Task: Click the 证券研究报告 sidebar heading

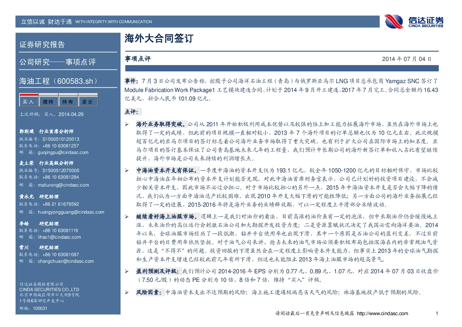Action: pyautogui.click(x=42, y=45)
